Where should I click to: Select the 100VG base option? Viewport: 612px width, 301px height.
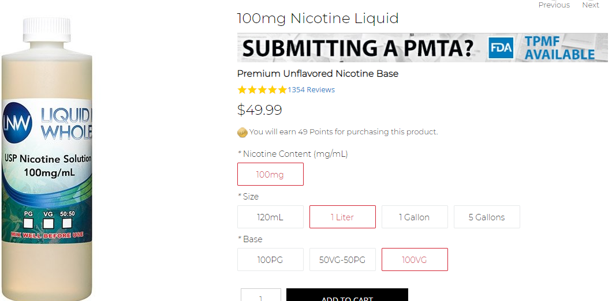click(x=415, y=259)
